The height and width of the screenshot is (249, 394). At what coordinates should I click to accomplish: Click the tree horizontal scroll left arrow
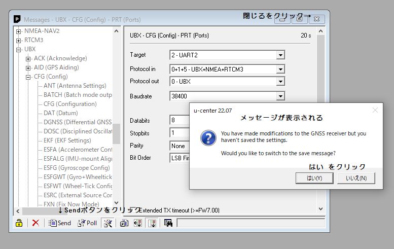click(x=18, y=211)
